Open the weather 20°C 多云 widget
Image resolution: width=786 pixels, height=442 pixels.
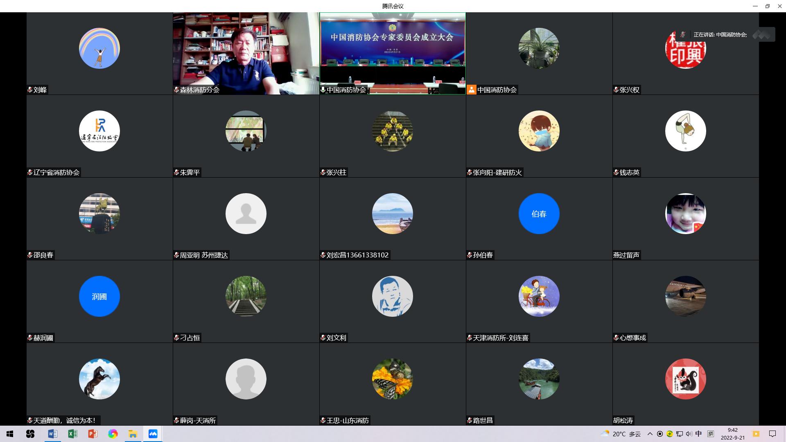tap(620, 434)
